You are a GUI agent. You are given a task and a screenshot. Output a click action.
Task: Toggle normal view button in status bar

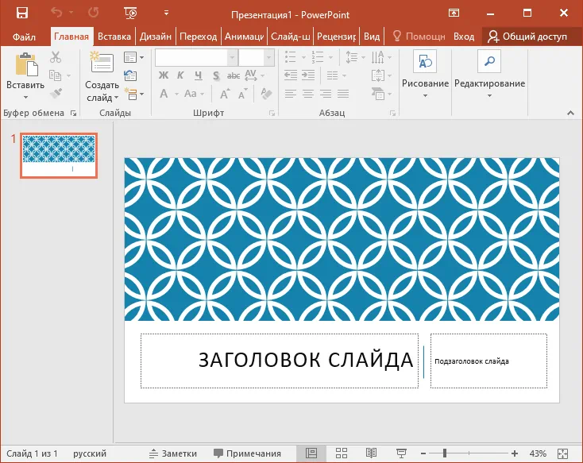pyautogui.click(x=311, y=453)
